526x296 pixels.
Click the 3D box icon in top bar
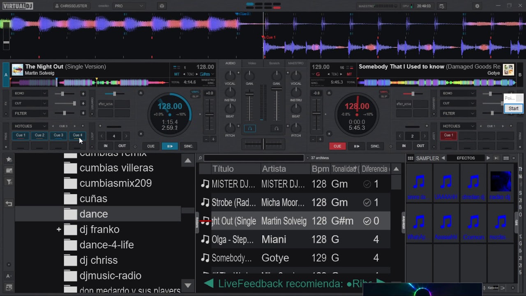(161, 6)
